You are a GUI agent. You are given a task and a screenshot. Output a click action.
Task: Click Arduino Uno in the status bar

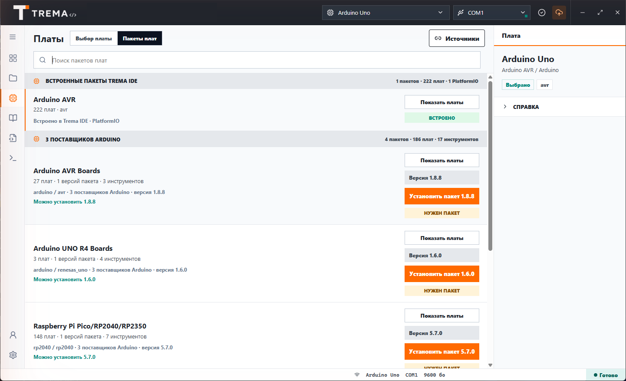tap(382, 375)
